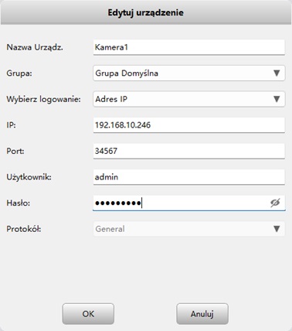The width and height of the screenshot is (292, 331).
Task: Click the Nazwa Urządz. label
Action: tap(35, 47)
